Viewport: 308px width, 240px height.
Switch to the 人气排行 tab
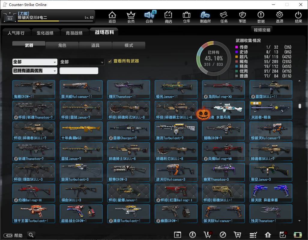(16, 33)
